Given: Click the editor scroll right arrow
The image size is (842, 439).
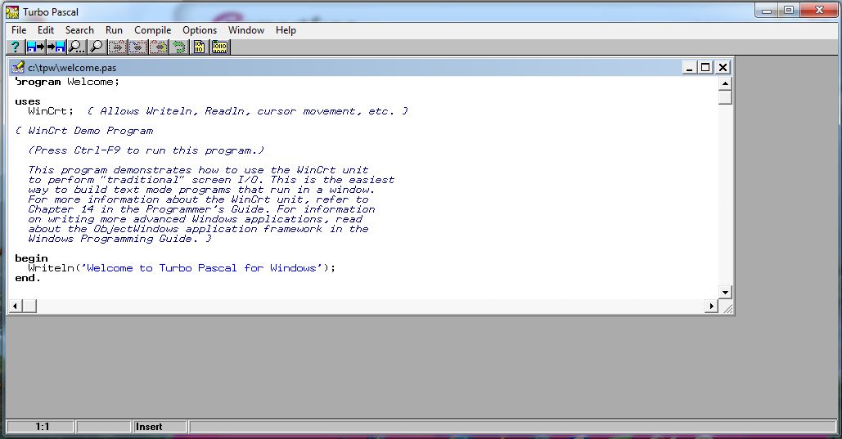Looking at the screenshot, I should 711,306.
